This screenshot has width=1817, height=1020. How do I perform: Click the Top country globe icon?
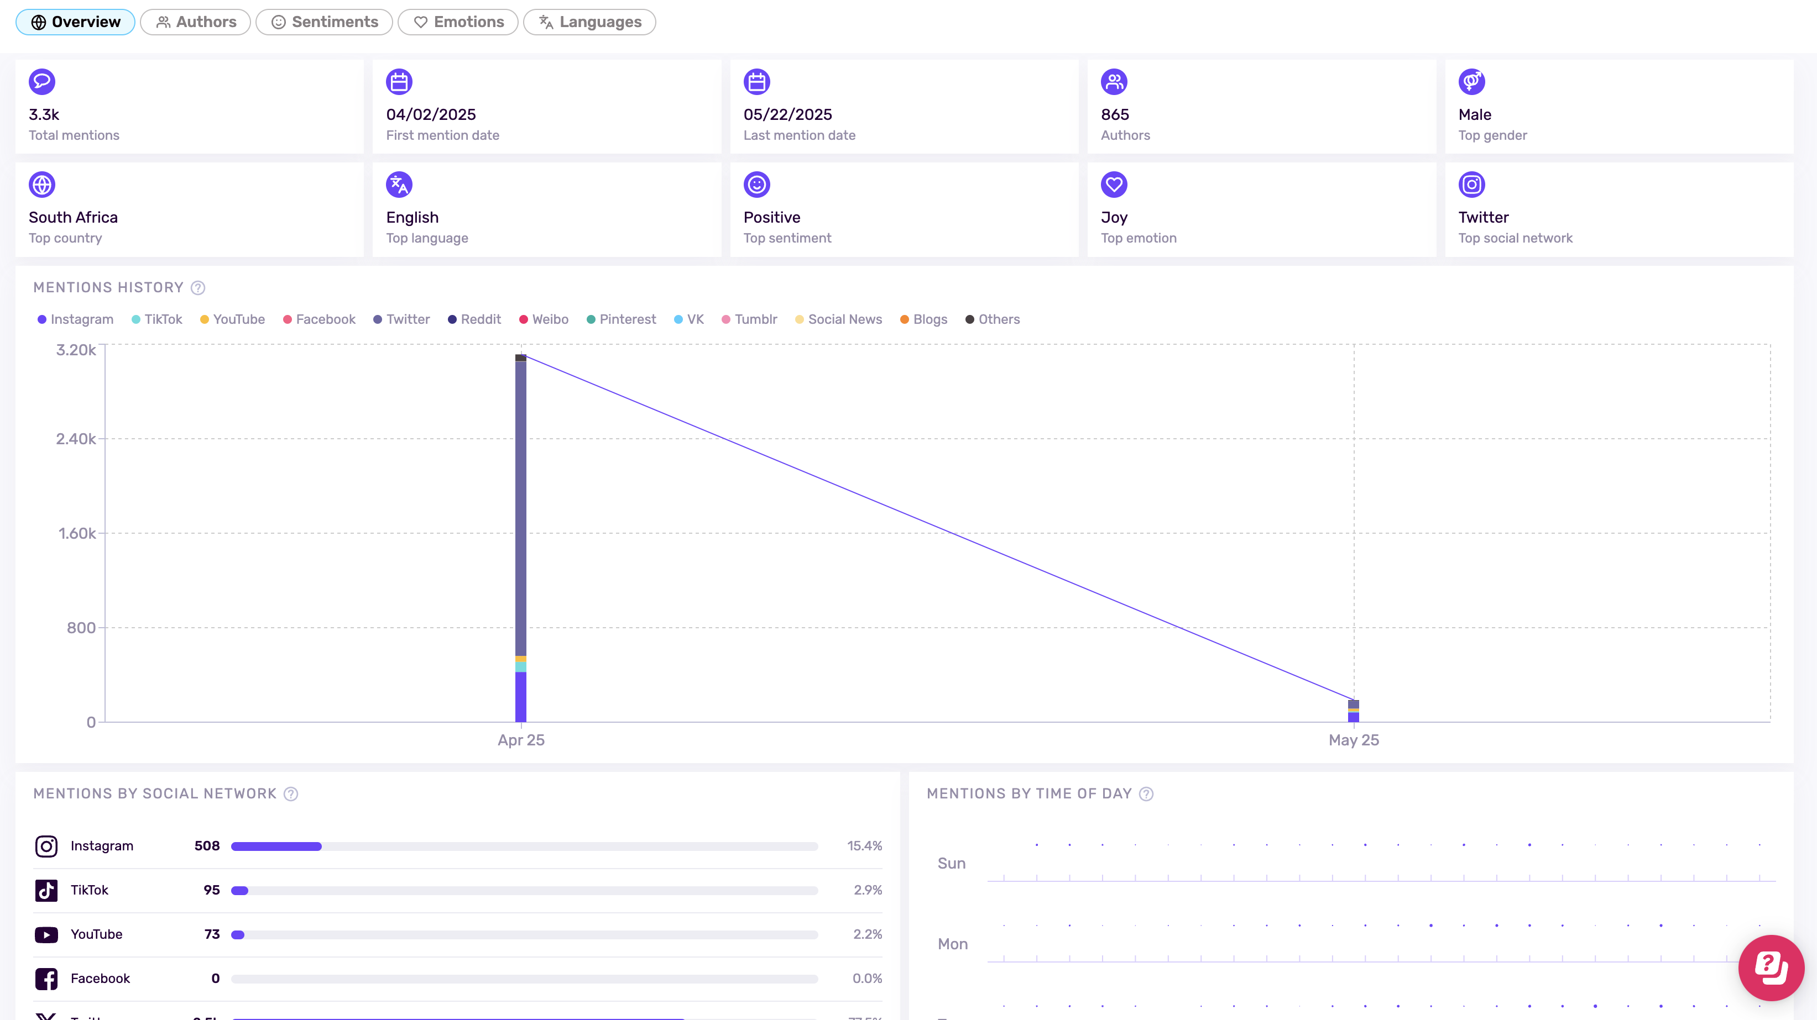43,184
